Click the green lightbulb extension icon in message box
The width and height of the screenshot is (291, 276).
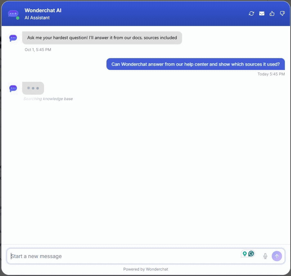pyautogui.click(x=245, y=254)
